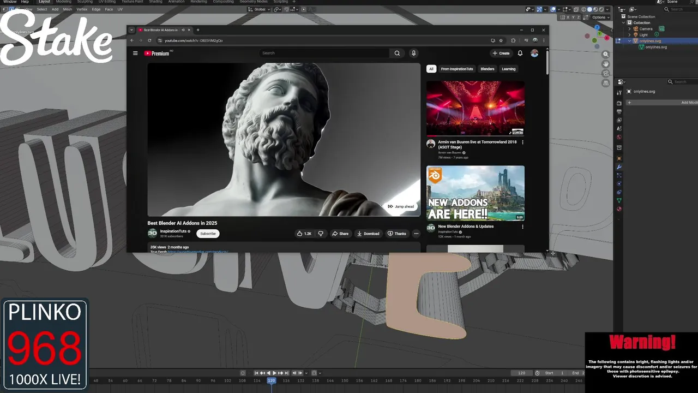Toggle X-ray display mode
This screenshot has width=698, height=393.
[x=576, y=9]
